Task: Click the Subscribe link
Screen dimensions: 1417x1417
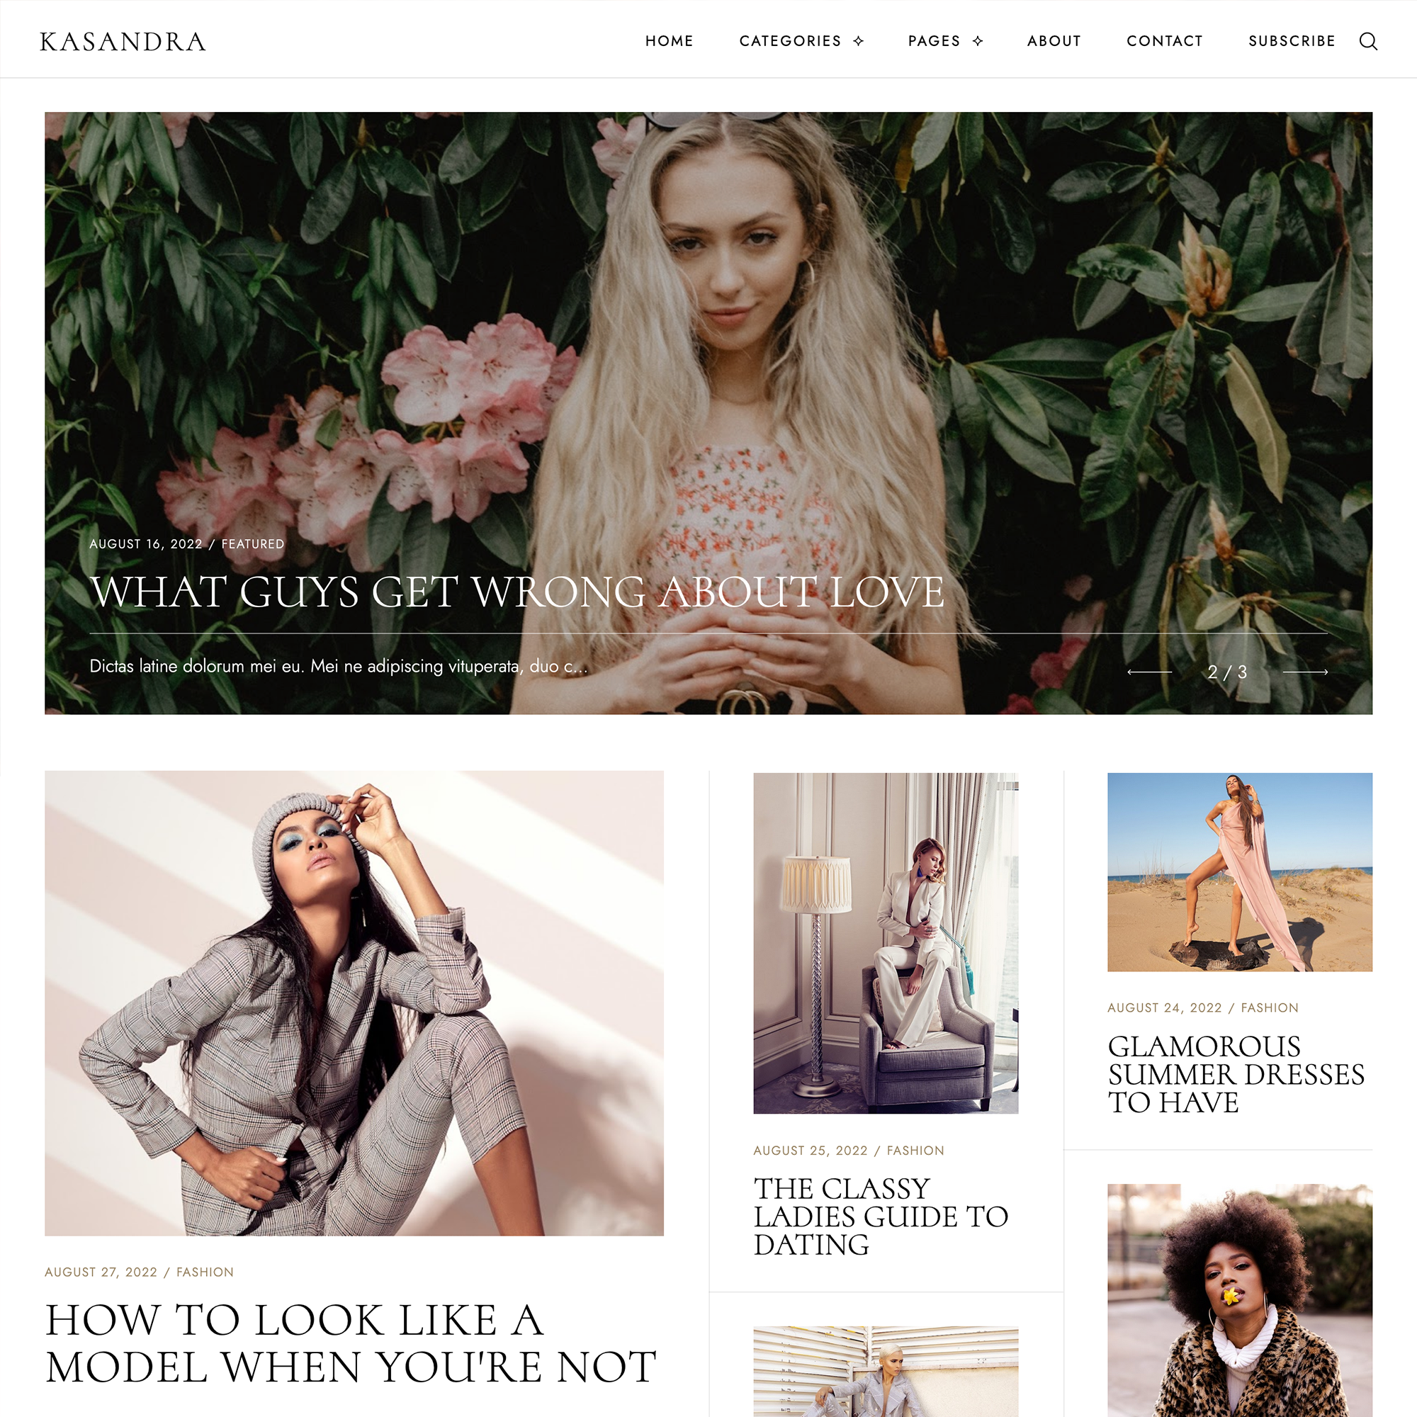Action: click(1292, 41)
